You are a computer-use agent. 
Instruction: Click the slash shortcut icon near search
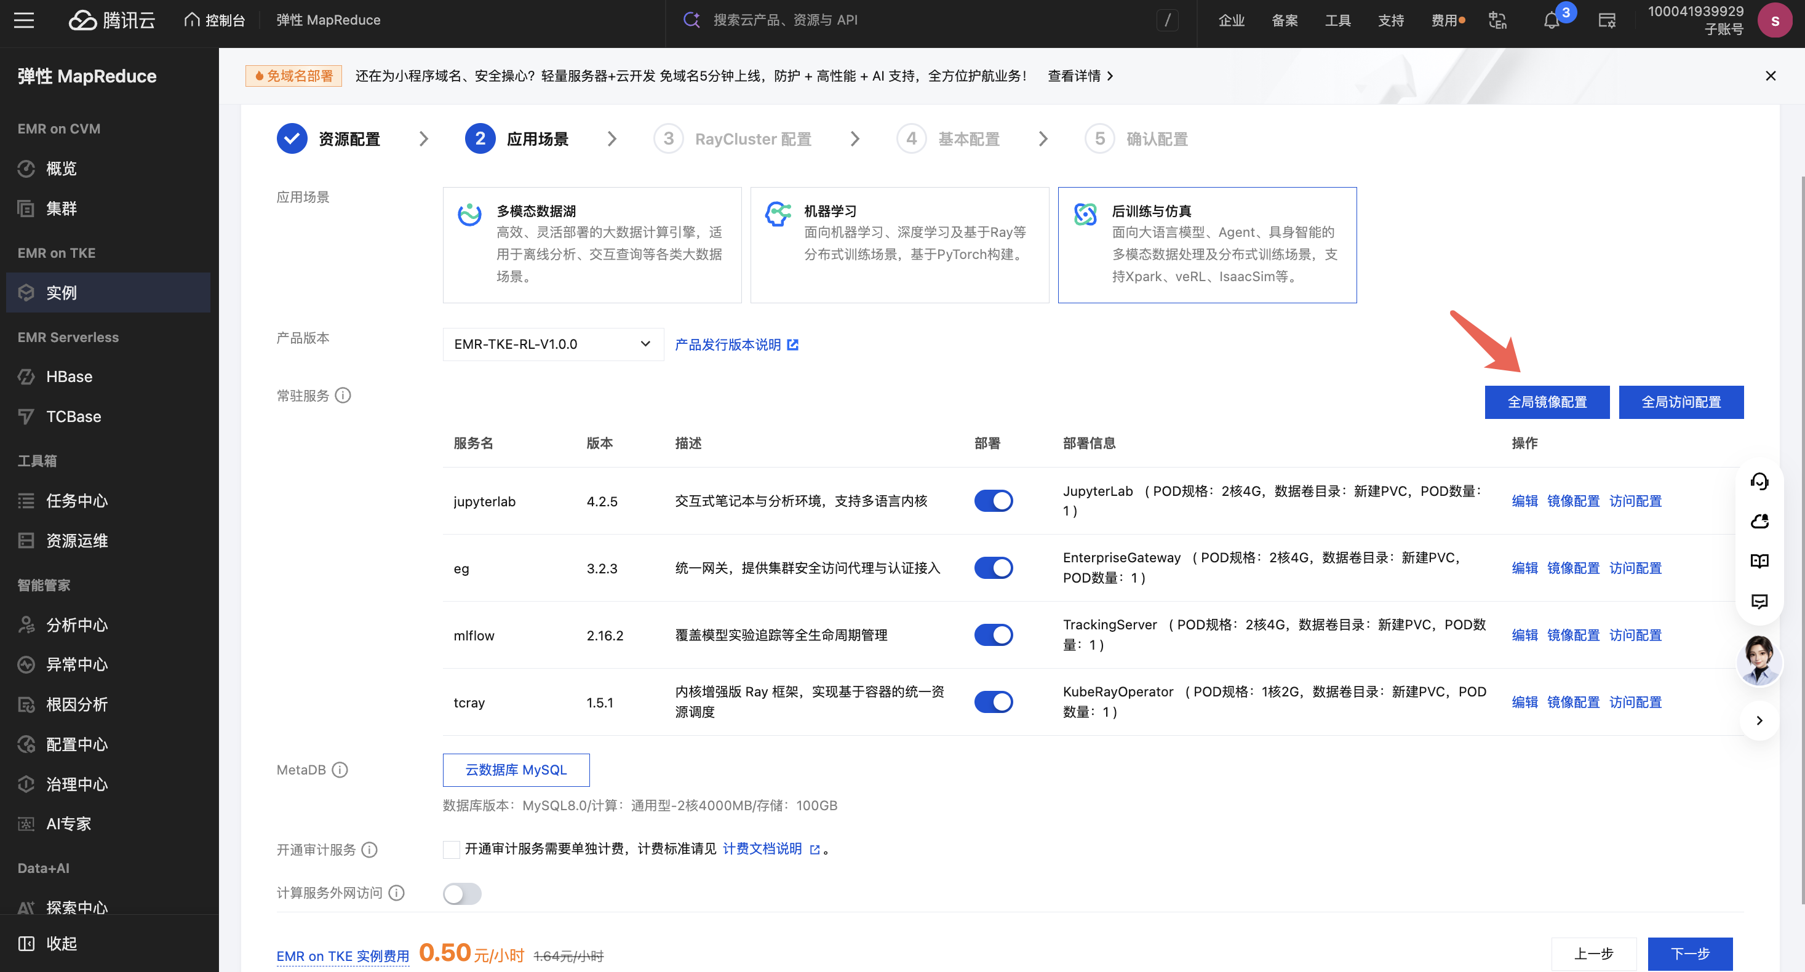(x=1168, y=20)
